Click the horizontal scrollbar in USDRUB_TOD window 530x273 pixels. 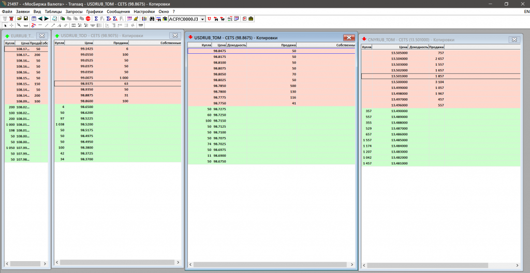[x=119, y=263]
